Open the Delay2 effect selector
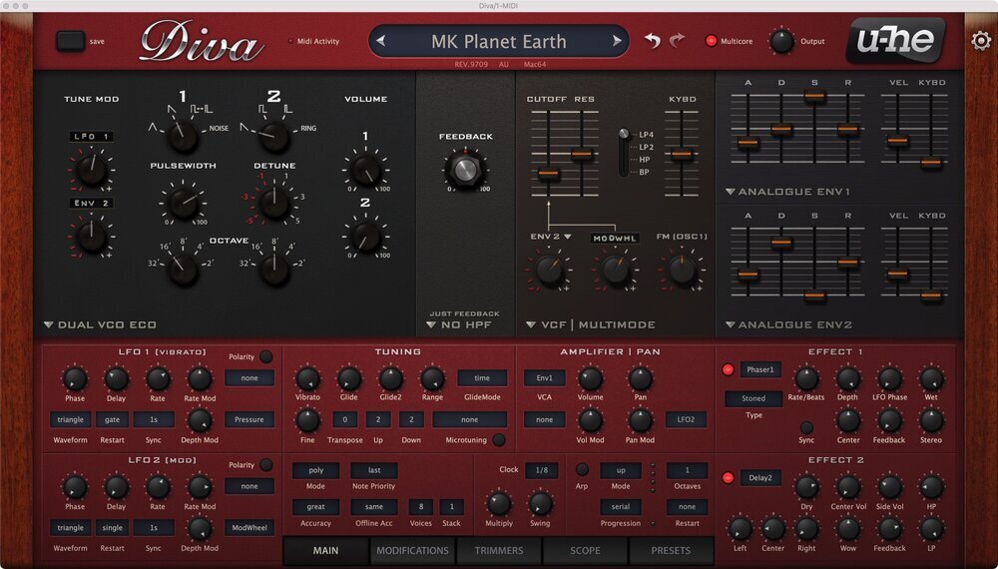The image size is (998, 569). pyautogui.click(x=759, y=478)
